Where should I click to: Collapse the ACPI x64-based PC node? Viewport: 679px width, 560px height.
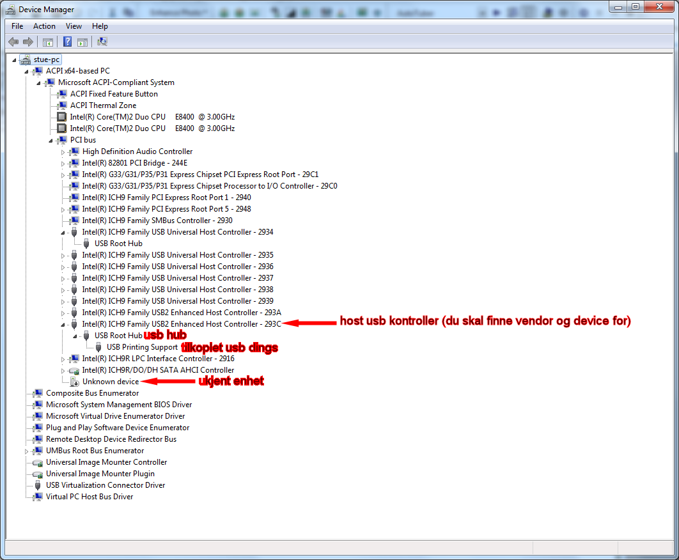click(26, 72)
